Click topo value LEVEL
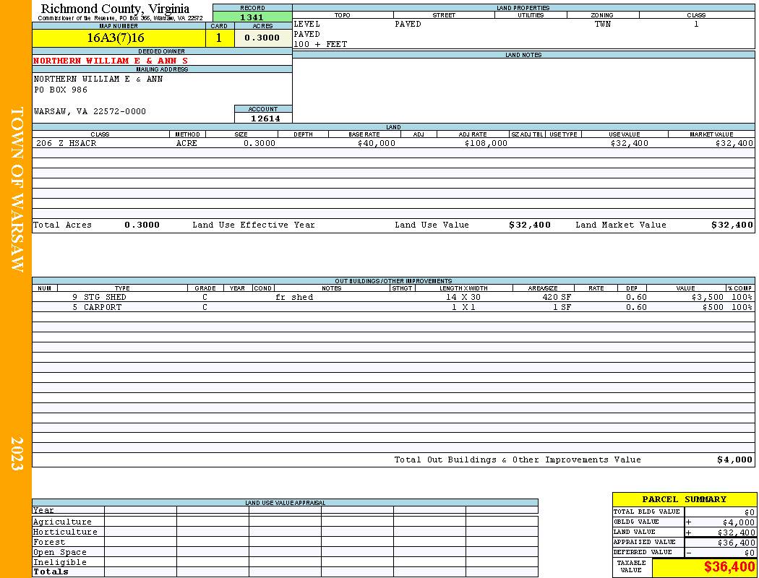759x578 pixels. (x=307, y=24)
